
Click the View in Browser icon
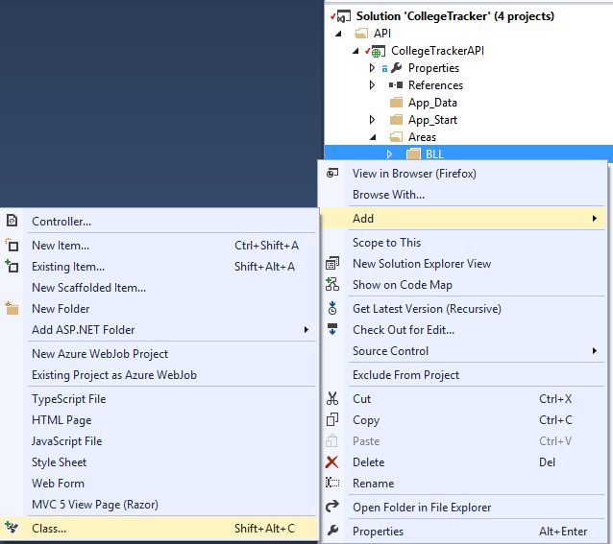coord(332,173)
